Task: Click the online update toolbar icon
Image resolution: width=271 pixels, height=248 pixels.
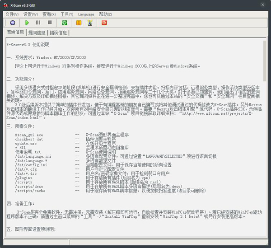Action: coord(90,23)
